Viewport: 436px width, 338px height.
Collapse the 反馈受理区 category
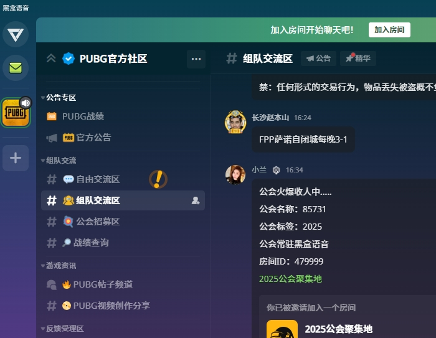click(62, 329)
